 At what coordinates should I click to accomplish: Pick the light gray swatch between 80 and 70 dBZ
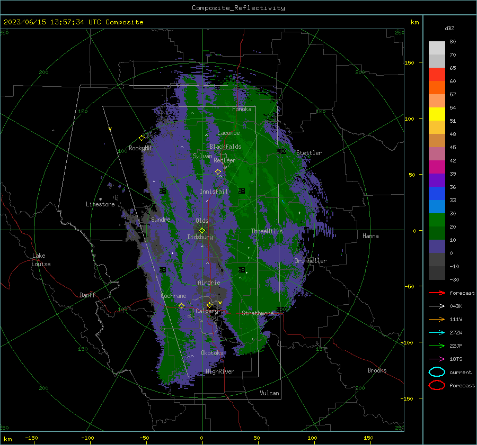pos(437,48)
